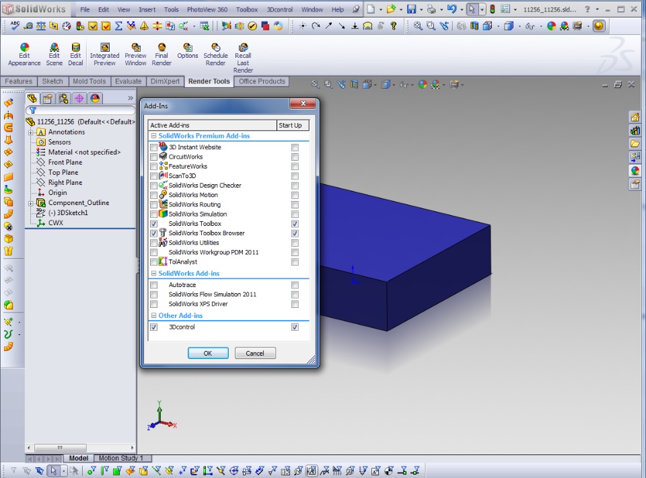Open the Insert menu
The width and height of the screenshot is (646, 478).
coord(147,9)
